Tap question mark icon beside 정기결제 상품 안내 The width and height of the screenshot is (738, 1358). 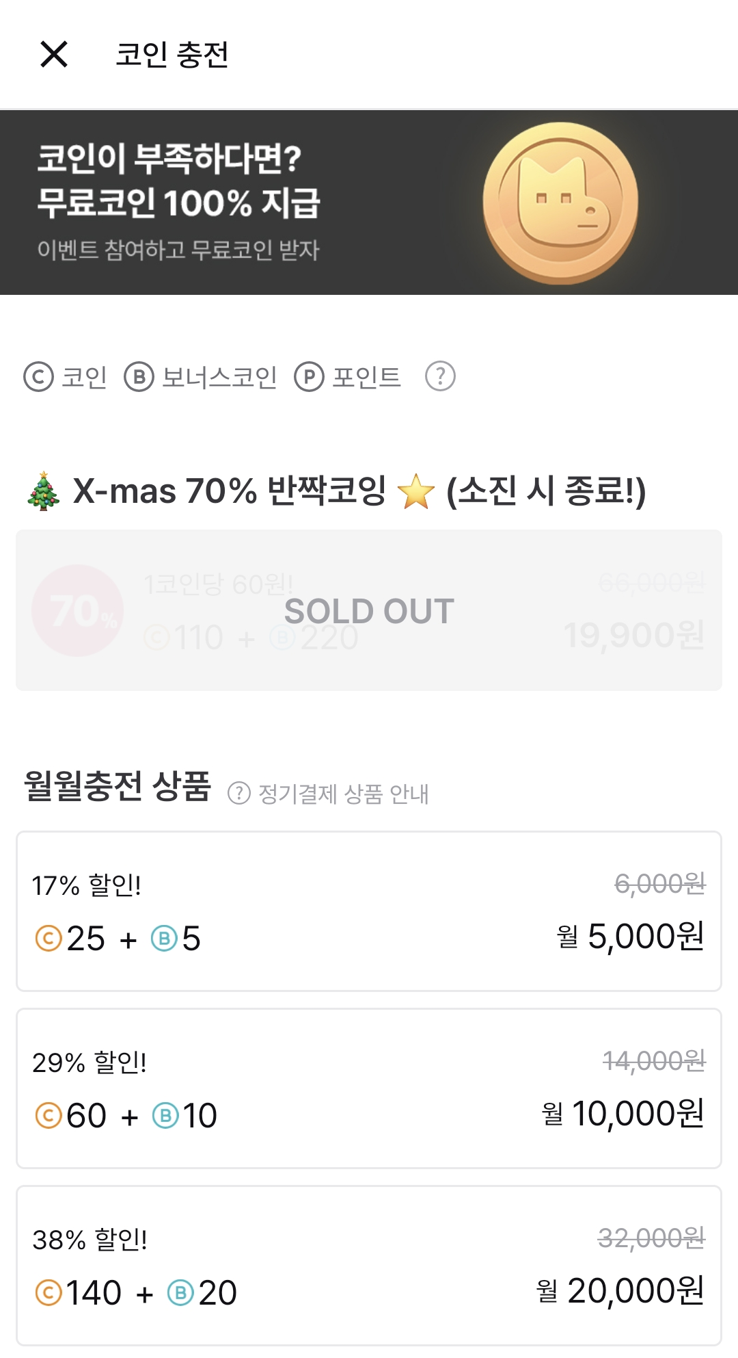[x=238, y=794]
